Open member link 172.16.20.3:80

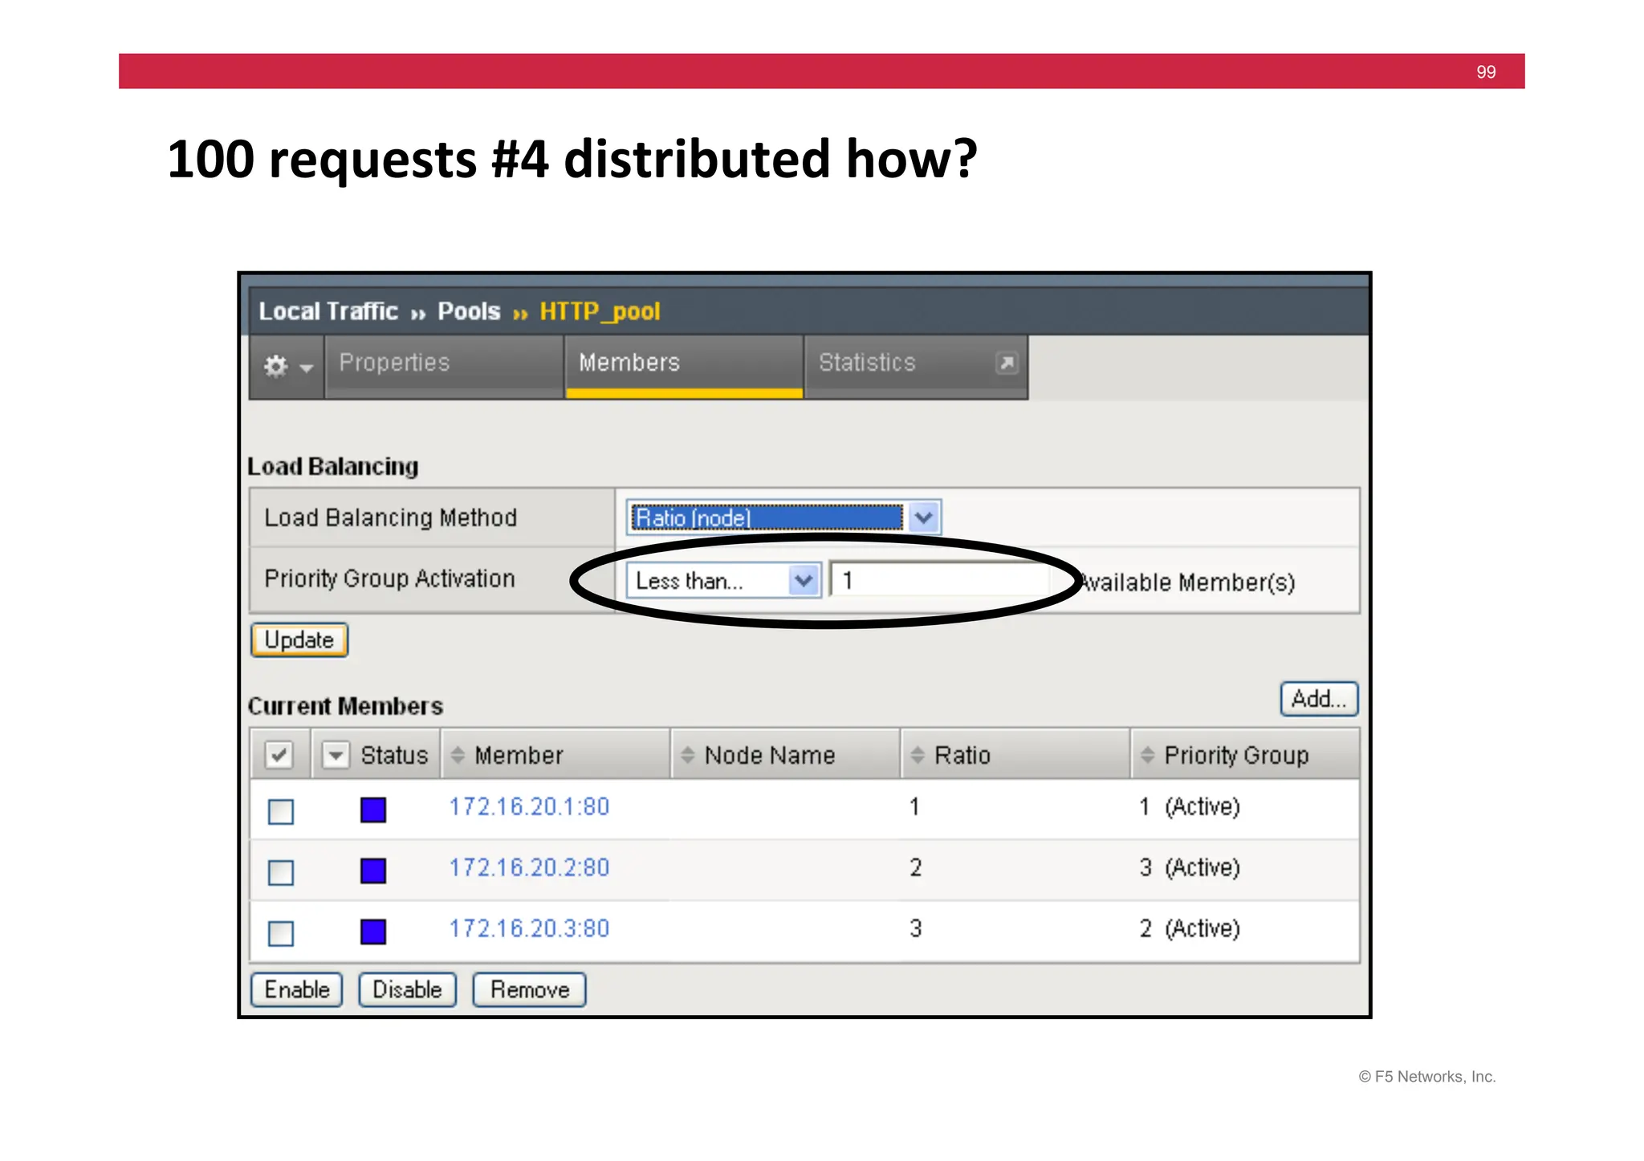529,928
